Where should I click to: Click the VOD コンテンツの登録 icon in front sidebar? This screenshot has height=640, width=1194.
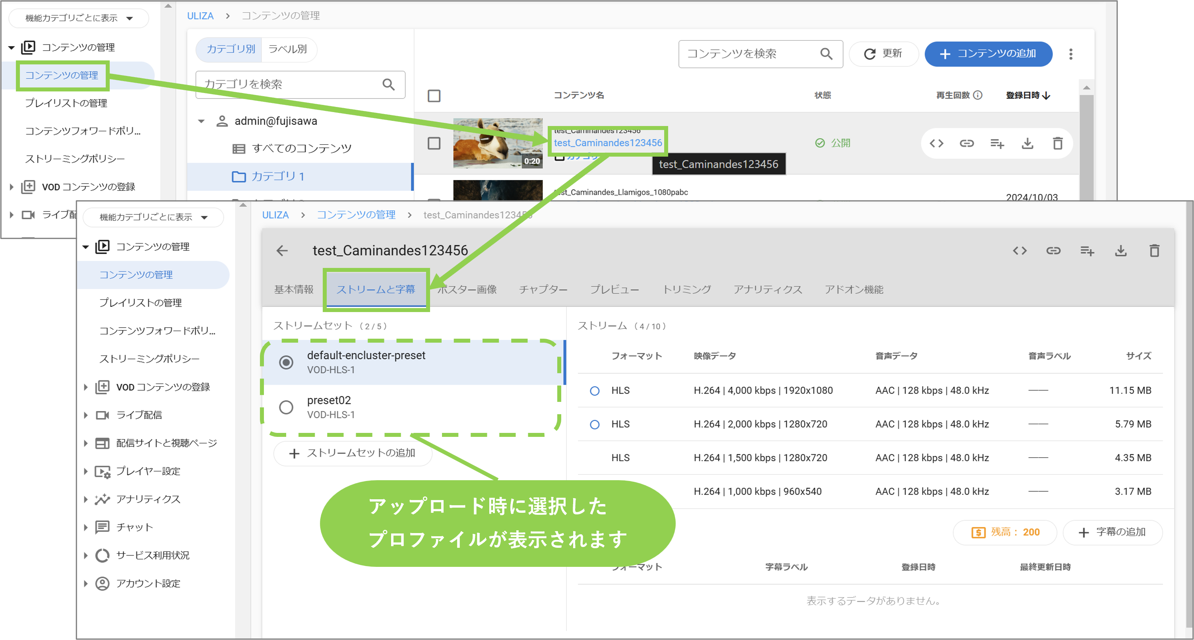[x=103, y=387]
